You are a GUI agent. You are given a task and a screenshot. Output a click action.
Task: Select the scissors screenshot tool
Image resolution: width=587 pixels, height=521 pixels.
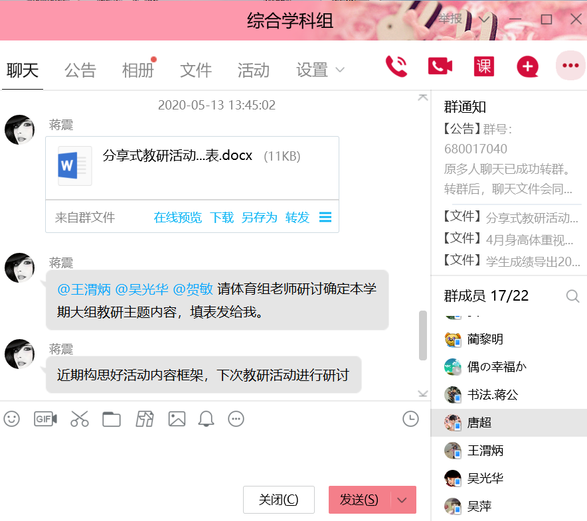click(80, 419)
